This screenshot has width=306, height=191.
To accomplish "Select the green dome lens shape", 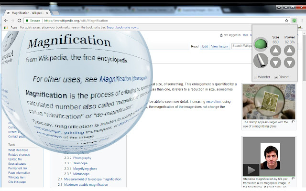I will (x=261, y=44).
